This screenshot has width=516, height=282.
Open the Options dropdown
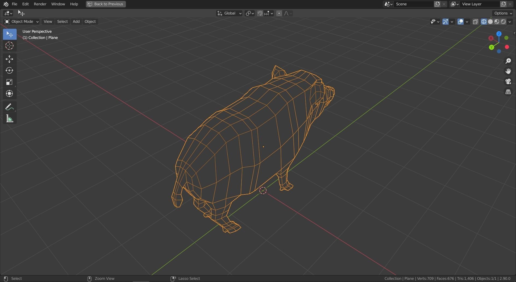pyautogui.click(x=503, y=13)
